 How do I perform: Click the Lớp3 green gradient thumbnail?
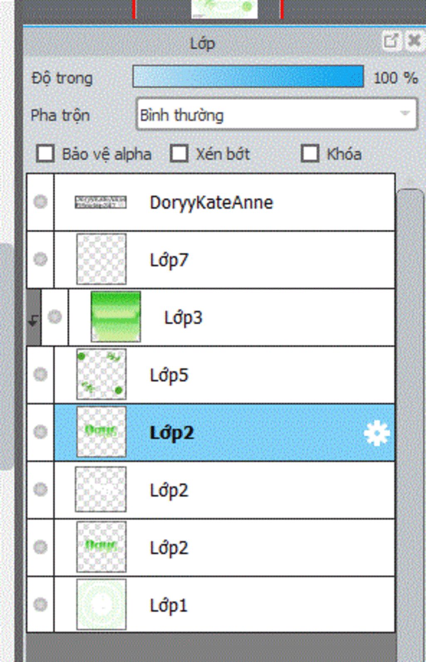pos(116,317)
